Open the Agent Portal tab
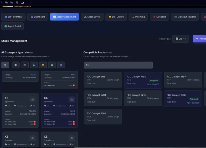 tap(13, 26)
